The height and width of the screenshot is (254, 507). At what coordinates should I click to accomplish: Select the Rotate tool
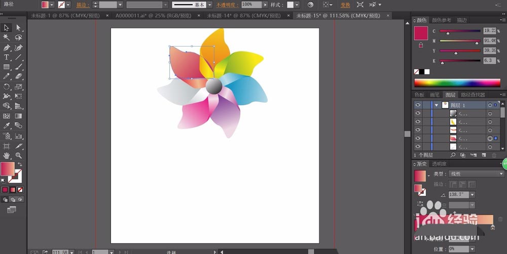point(7,87)
